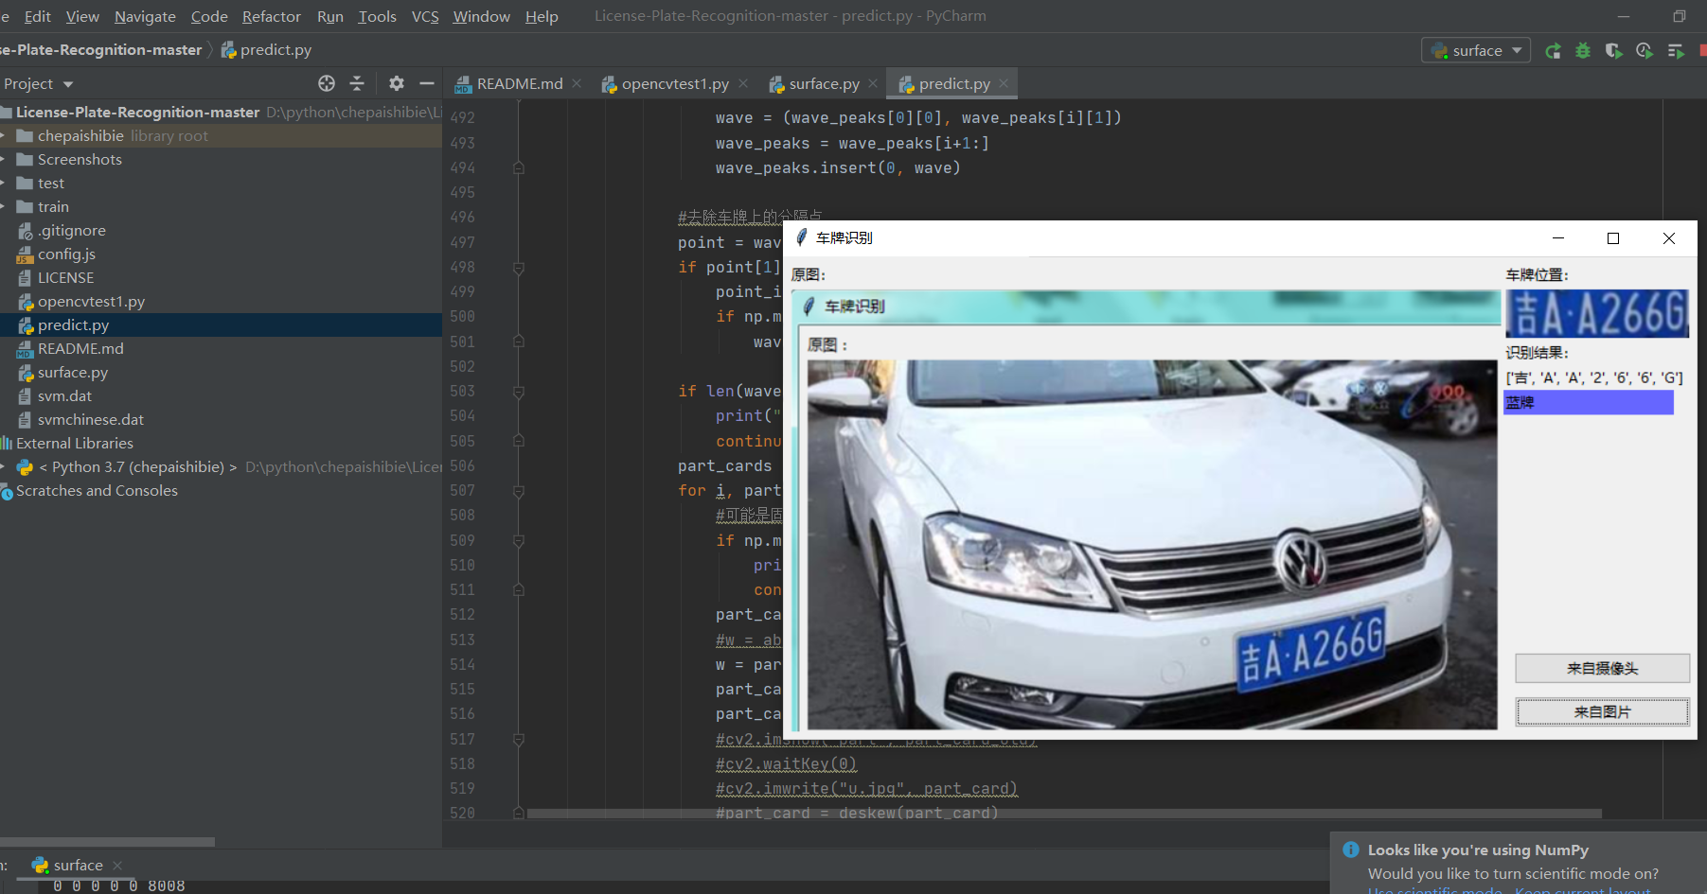This screenshot has width=1707, height=894.
Task: Toggle code fold marker at line 507
Action: 519,491
